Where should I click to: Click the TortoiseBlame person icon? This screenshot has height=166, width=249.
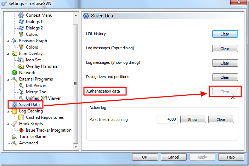pyautogui.click(x=14, y=137)
